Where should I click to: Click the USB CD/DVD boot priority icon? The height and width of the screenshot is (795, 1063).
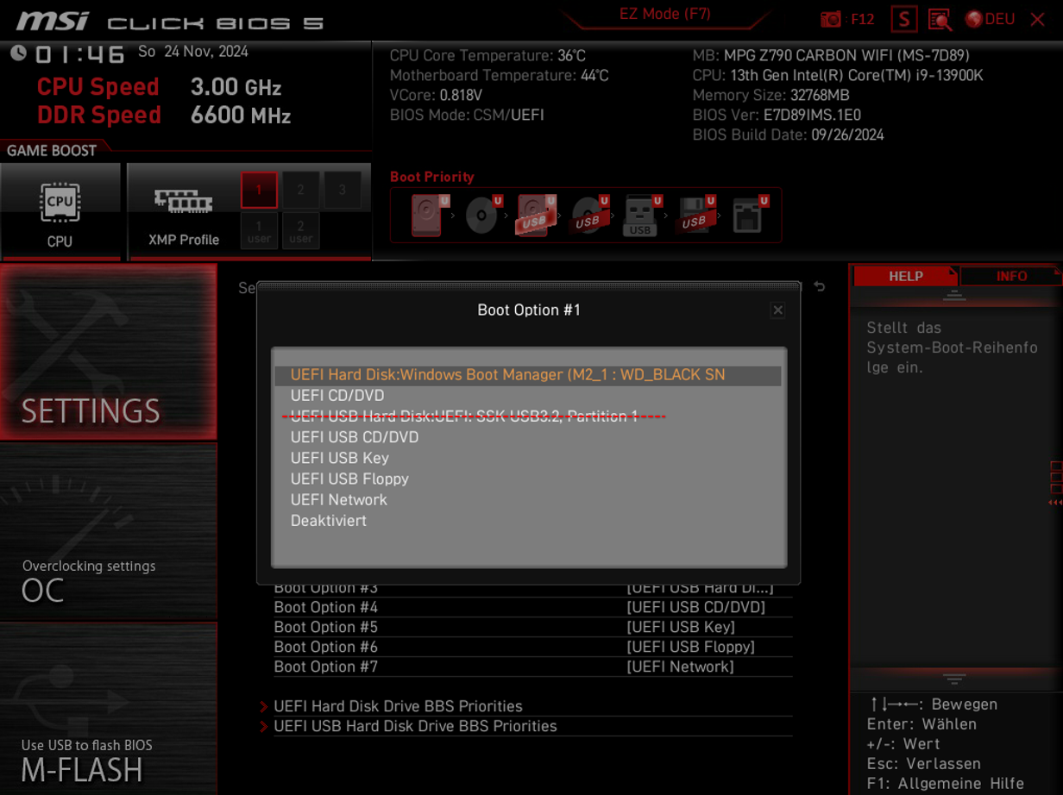point(589,215)
